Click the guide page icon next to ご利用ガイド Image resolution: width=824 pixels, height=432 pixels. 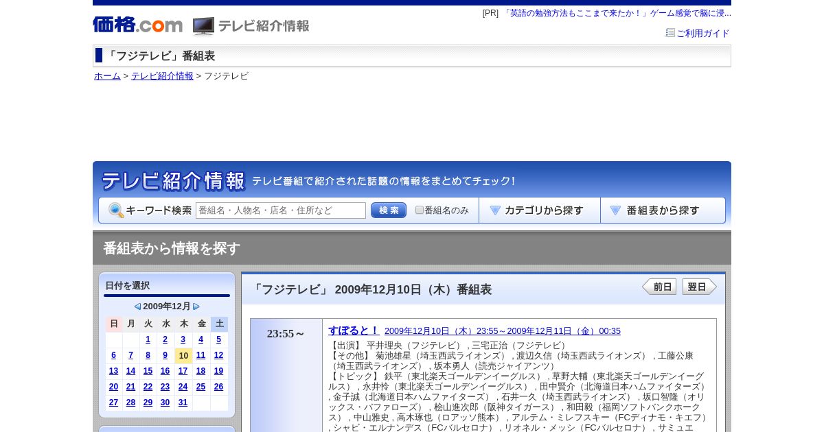click(670, 33)
